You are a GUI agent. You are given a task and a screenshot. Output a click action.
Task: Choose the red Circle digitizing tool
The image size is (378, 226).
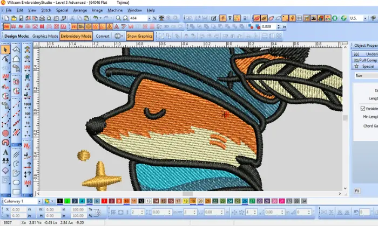point(5,133)
